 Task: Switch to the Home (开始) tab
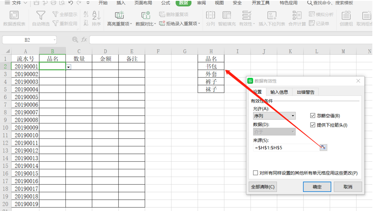tap(103, 3)
